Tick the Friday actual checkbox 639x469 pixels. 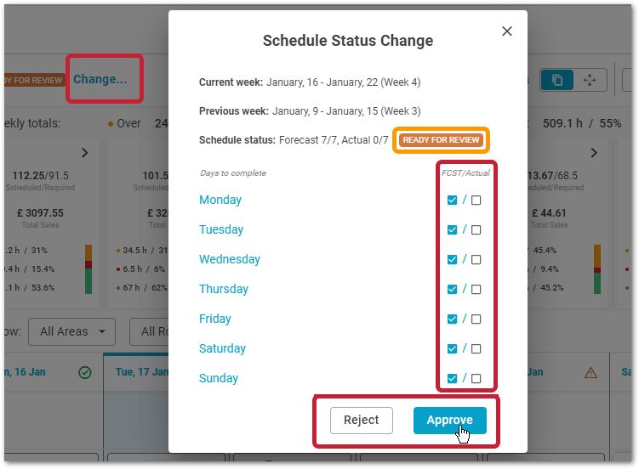coord(476,319)
